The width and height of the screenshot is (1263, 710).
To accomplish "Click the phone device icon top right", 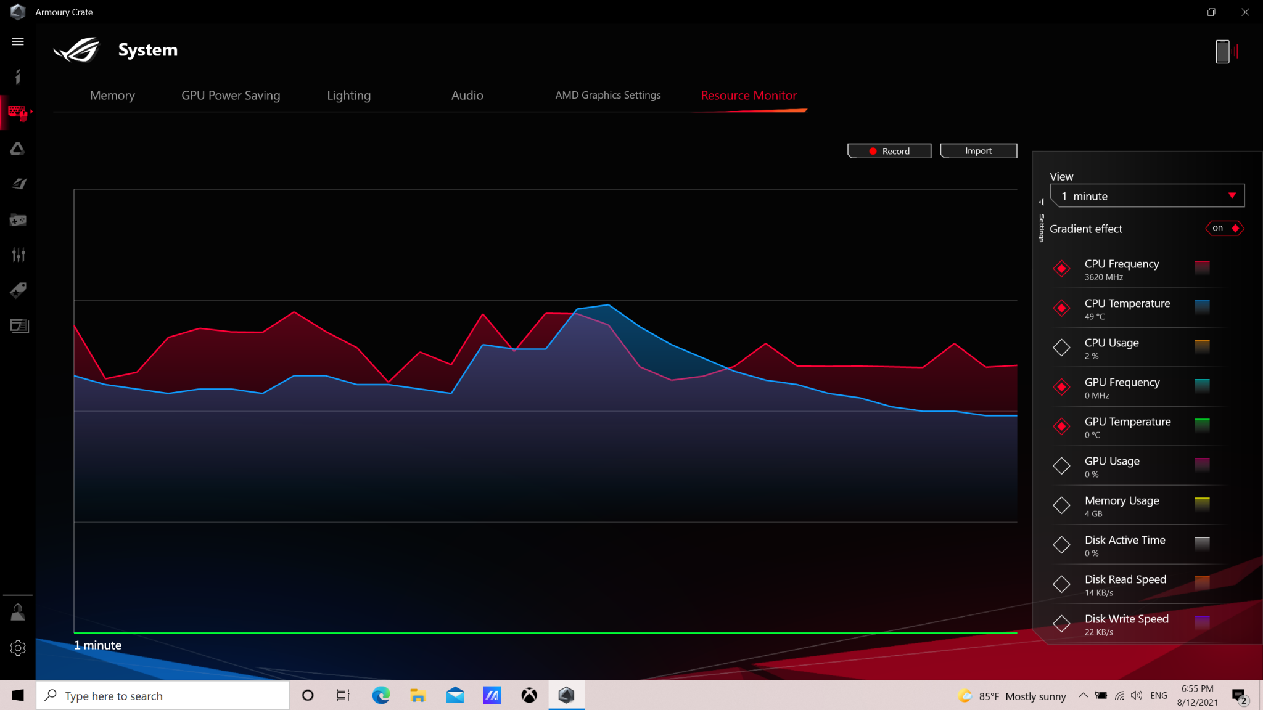I will (1222, 51).
